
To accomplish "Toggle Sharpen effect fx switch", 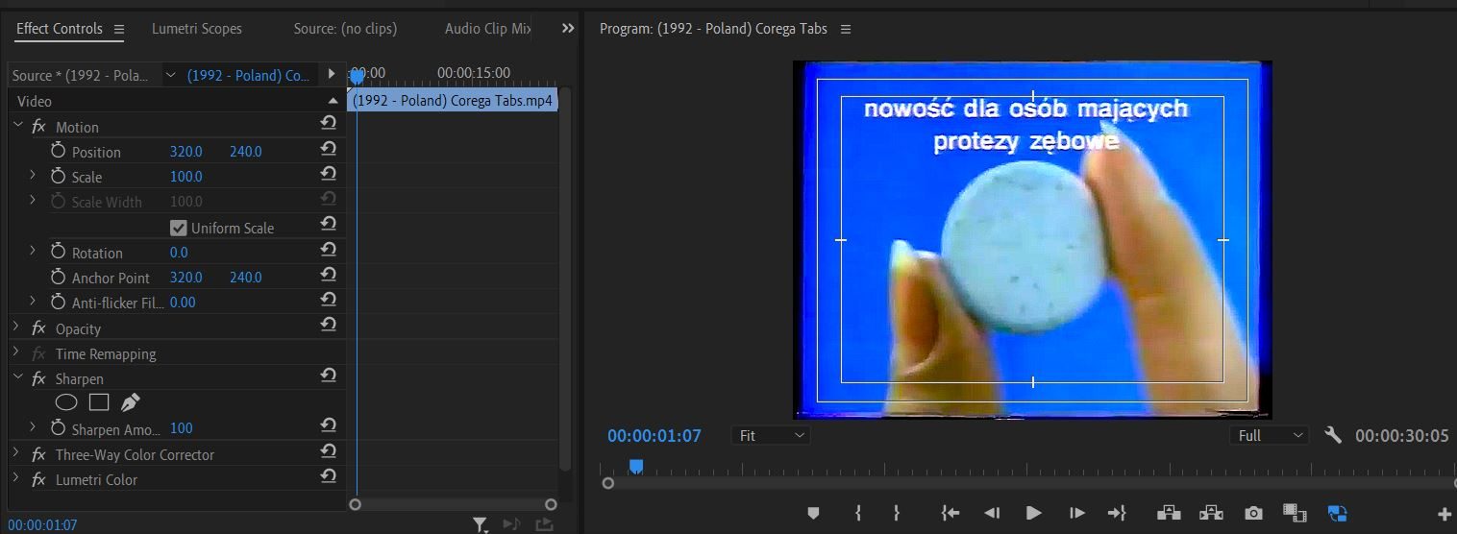I will pyautogui.click(x=38, y=379).
